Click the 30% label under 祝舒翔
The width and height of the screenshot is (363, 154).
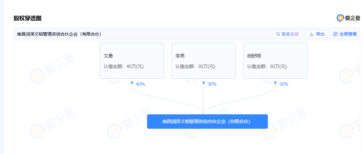pyautogui.click(x=283, y=84)
